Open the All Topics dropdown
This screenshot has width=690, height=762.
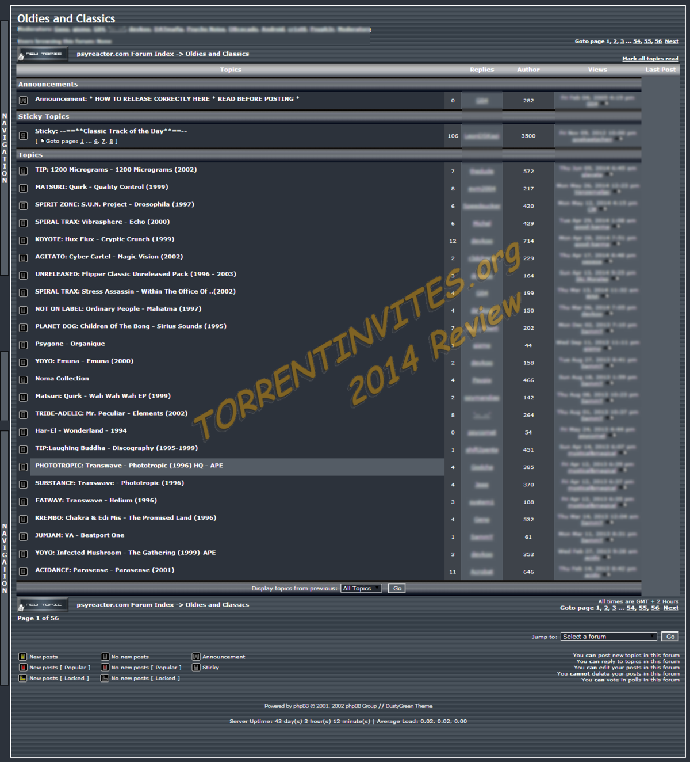click(361, 588)
